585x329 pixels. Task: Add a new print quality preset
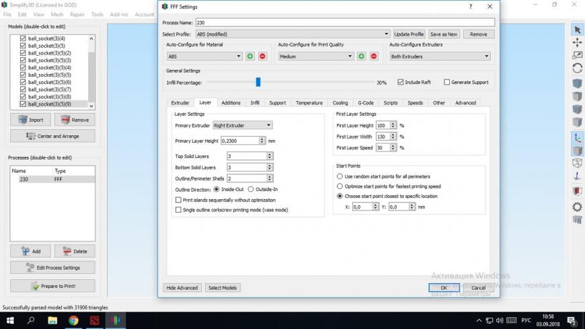tap(361, 57)
